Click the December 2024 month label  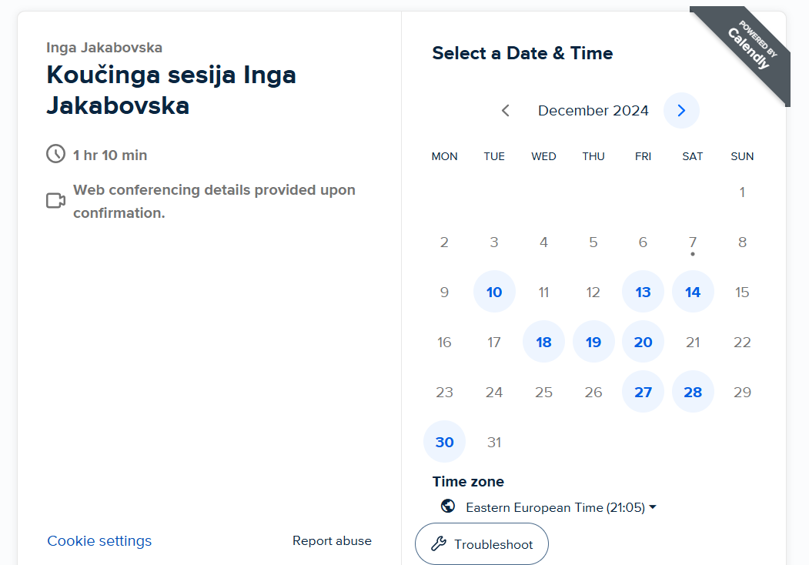[593, 110]
